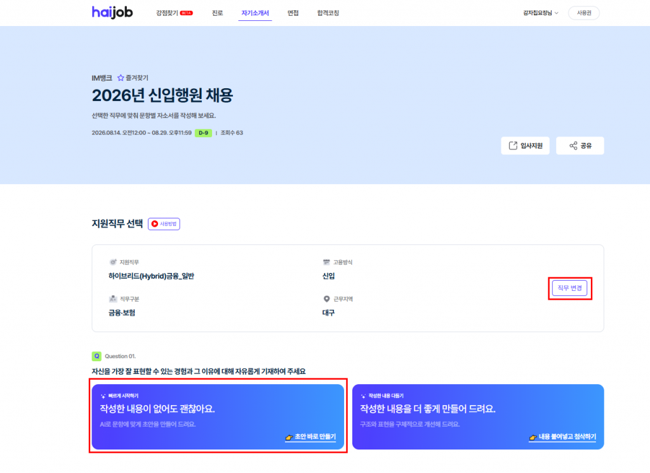Click the 대구 location value
The image size is (650, 473).
328,313
